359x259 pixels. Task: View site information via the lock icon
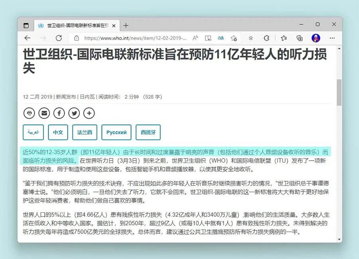click(77, 38)
